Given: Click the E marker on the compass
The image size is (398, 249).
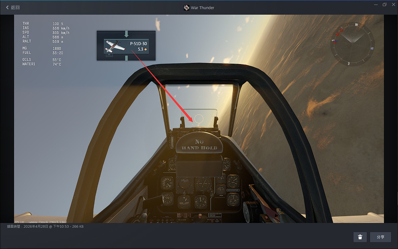Looking at the screenshot, I should tap(349, 63).
